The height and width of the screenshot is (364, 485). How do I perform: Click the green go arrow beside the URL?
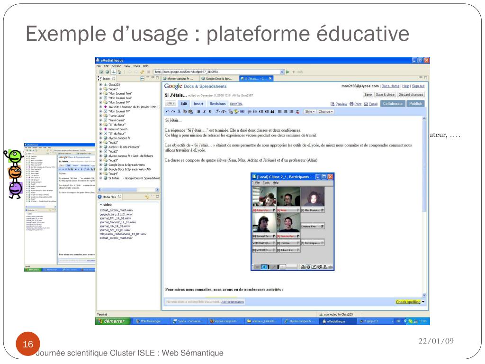coord(287,72)
